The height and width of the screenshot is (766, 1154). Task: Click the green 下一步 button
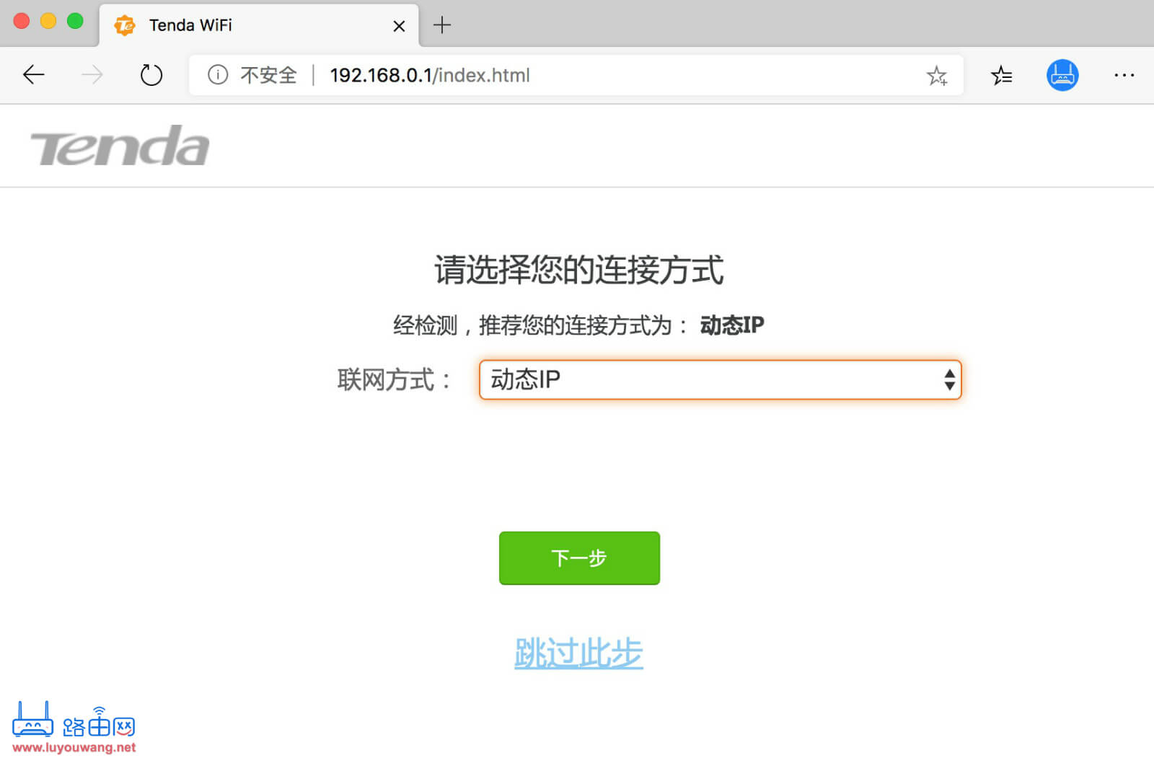point(578,558)
